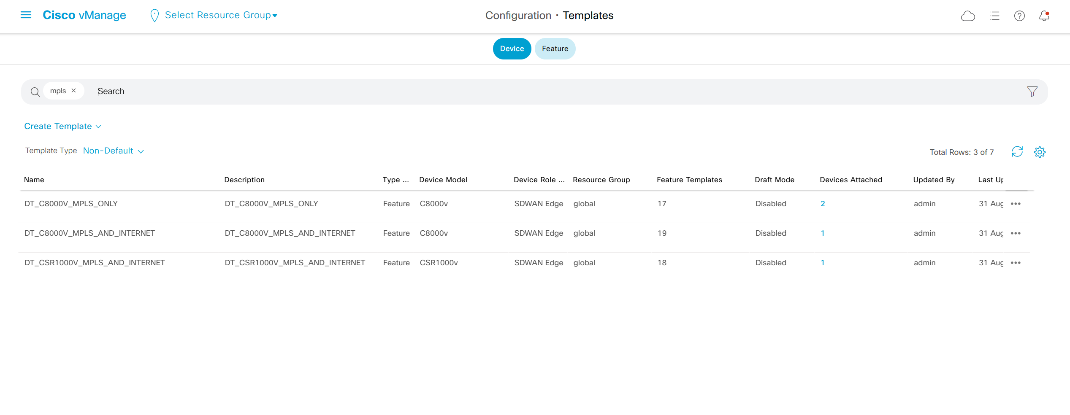Viewport: 1070px width, 415px height.
Task: Select the Device tab
Action: [512, 49]
